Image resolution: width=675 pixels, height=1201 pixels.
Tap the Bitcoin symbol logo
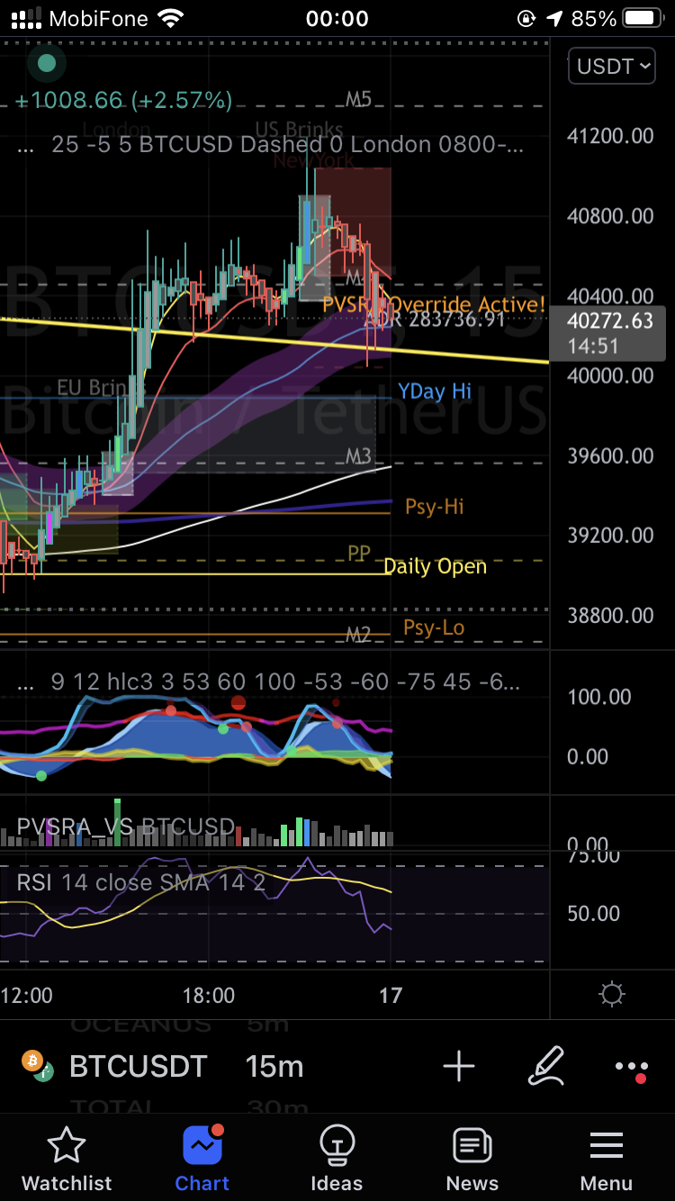click(33, 1062)
